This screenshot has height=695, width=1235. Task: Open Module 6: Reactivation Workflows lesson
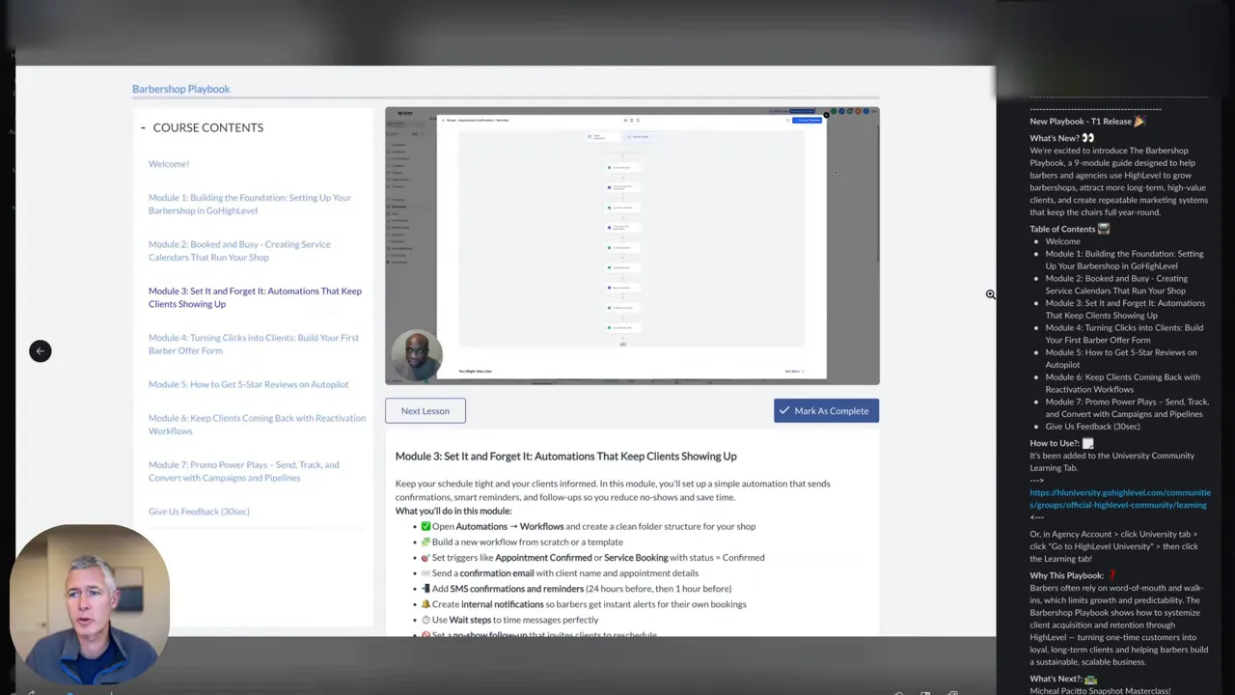pos(257,425)
